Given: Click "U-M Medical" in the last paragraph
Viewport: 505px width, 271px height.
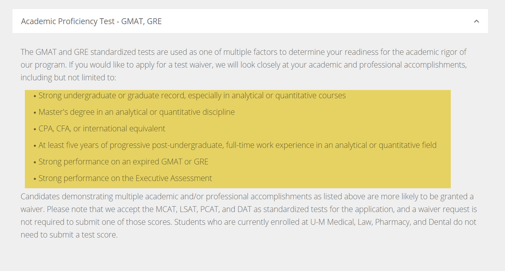Looking at the screenshot, I should pyautogui.click(x=332, y=222).
